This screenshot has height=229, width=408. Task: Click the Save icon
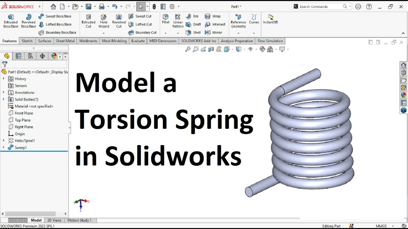88,6
